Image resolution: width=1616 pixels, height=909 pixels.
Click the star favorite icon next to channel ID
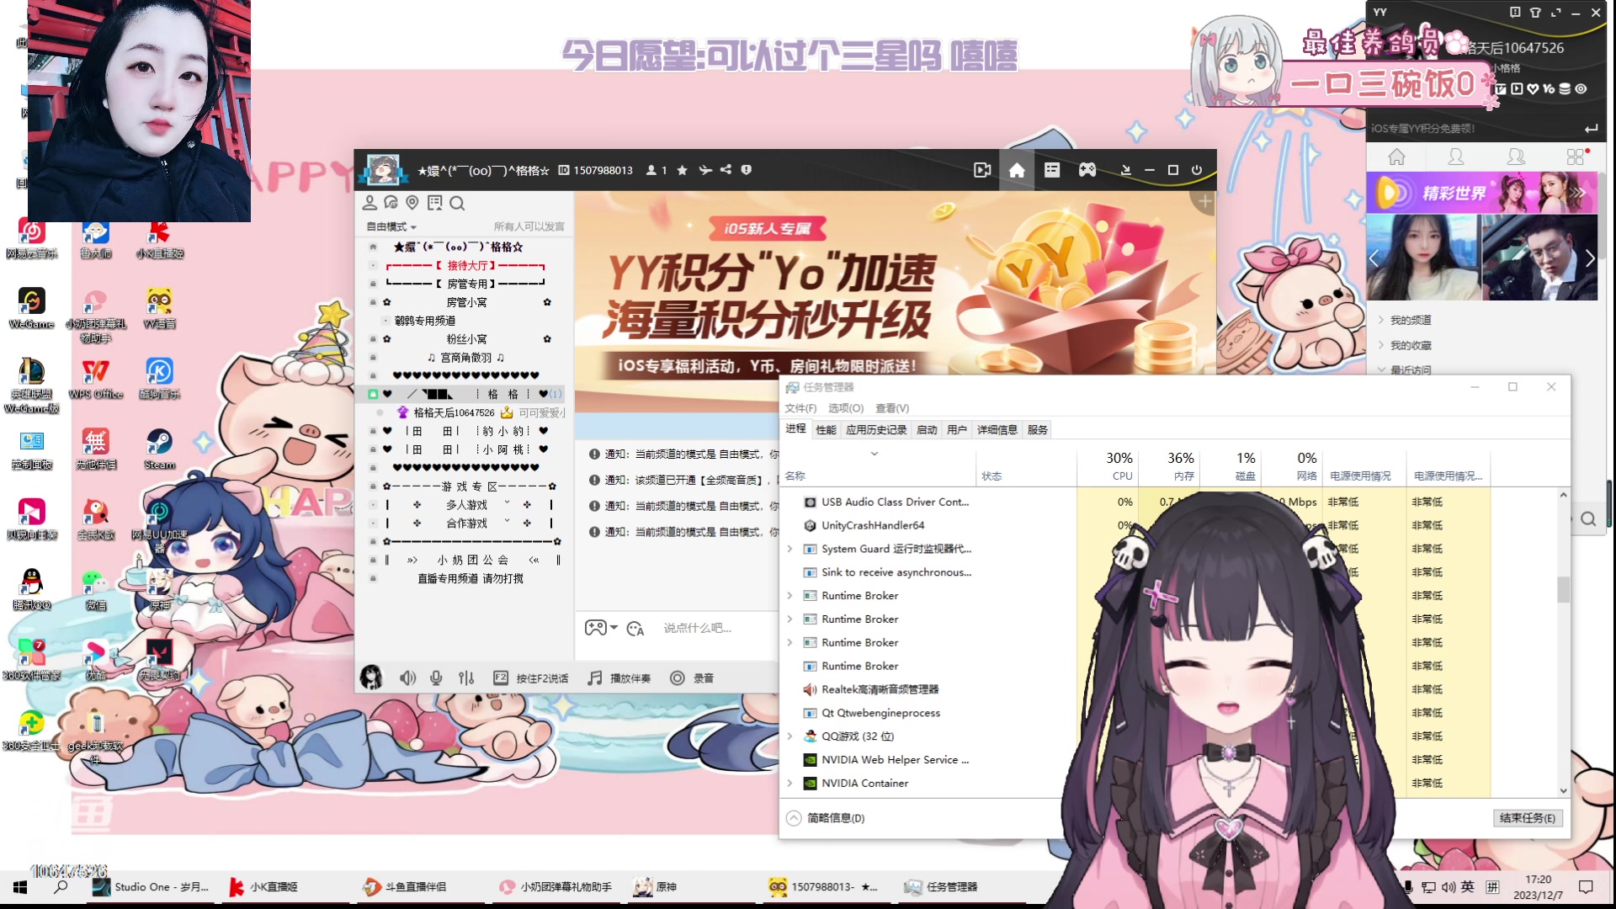(682, 170)
